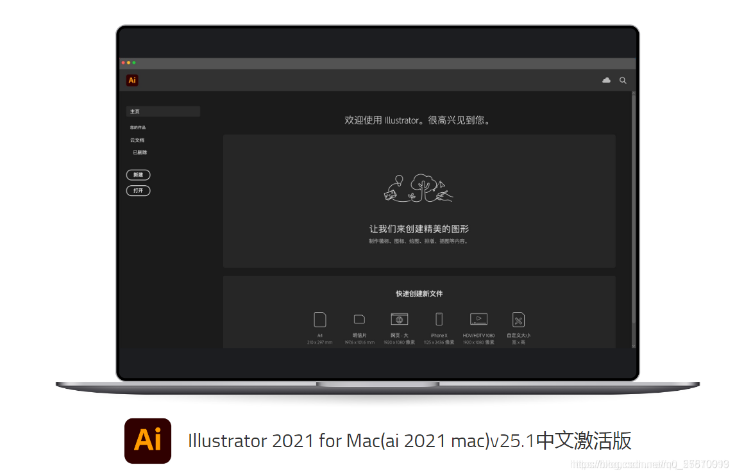The image size is (735, 476).
Task: Maximize the window with the green button
Action: pyautogui.click(x=134, y=63)
